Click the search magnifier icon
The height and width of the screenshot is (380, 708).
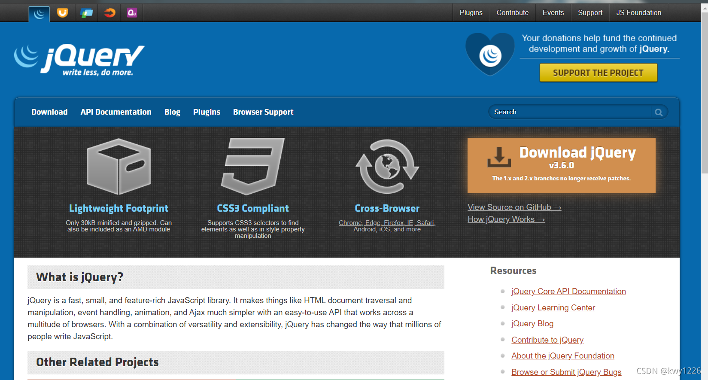pos(659,112)
